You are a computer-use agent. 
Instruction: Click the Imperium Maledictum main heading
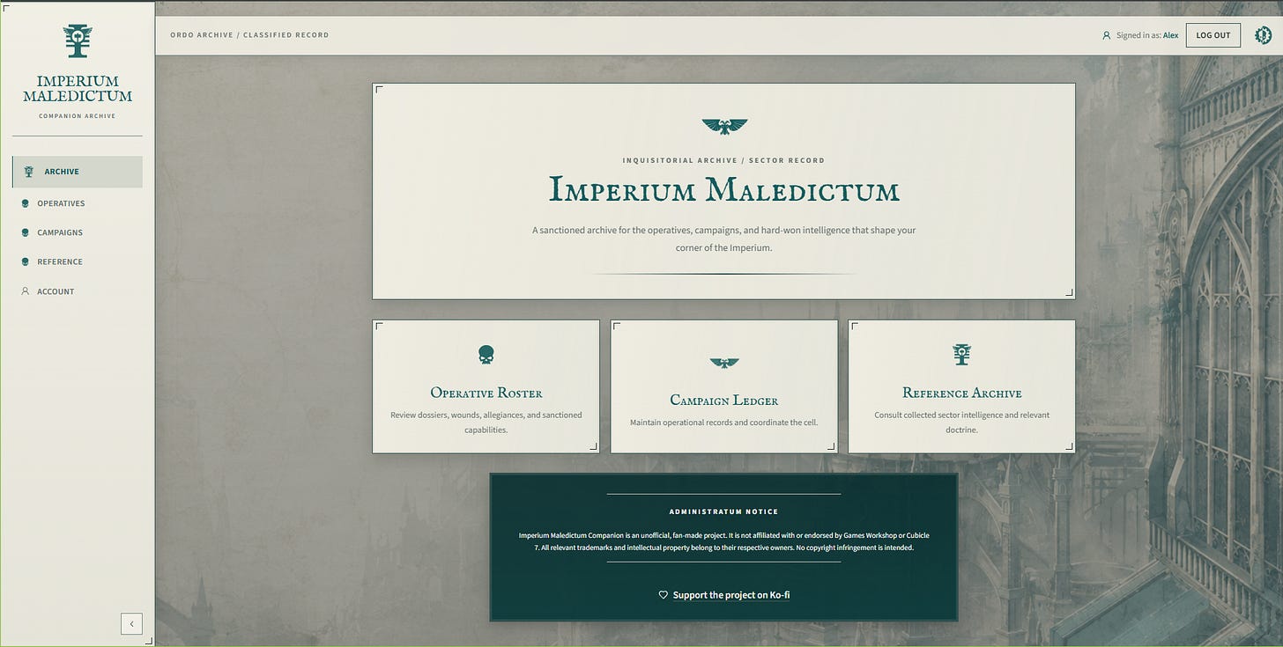pos(723,190)
